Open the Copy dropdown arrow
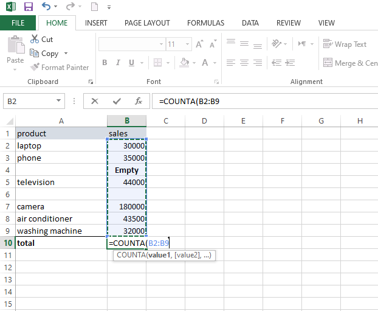 tap(66, 54)
